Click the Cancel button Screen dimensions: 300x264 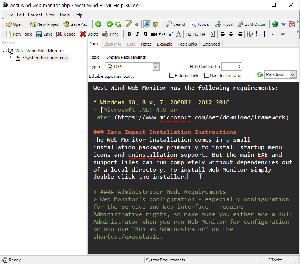point(67,34)
